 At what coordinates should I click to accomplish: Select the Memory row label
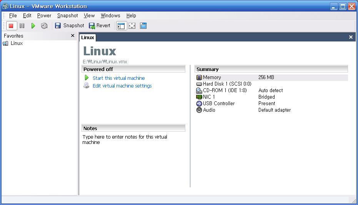(212, 77)
